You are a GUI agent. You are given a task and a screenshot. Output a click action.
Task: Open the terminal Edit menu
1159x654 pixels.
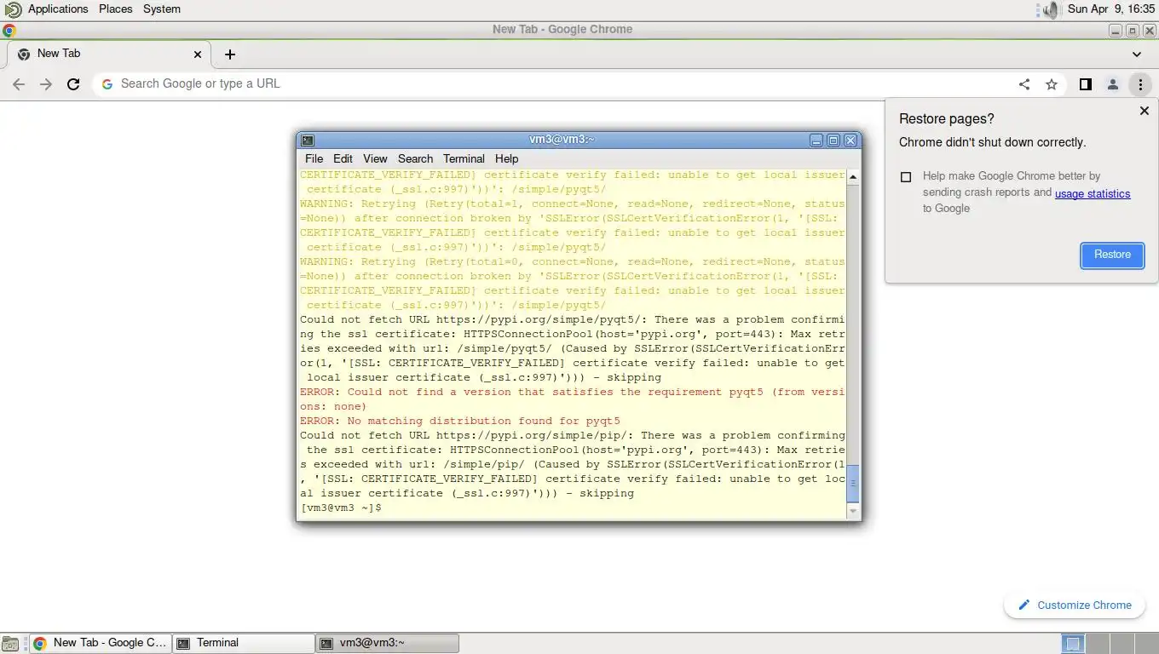click(343, 158)
